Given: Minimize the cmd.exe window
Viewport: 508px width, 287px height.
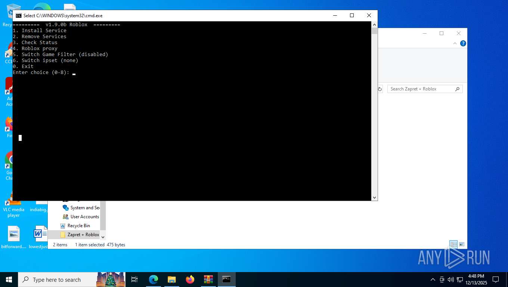Looking at the screenshot, I should [x=335, y=15].
